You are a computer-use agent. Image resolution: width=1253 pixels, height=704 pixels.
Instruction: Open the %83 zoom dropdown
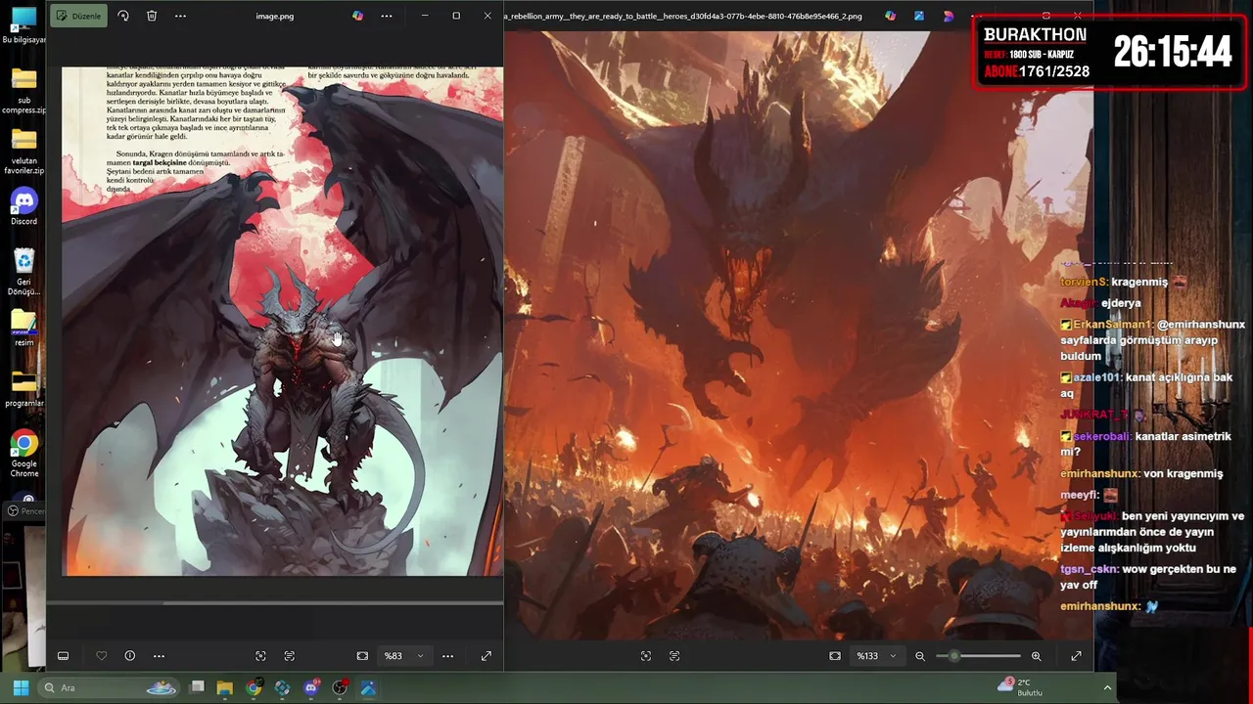403,656
